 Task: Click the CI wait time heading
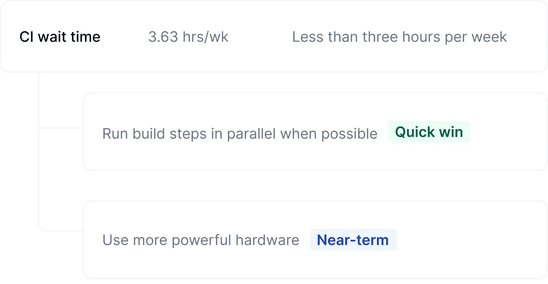[x=60, y=37]
